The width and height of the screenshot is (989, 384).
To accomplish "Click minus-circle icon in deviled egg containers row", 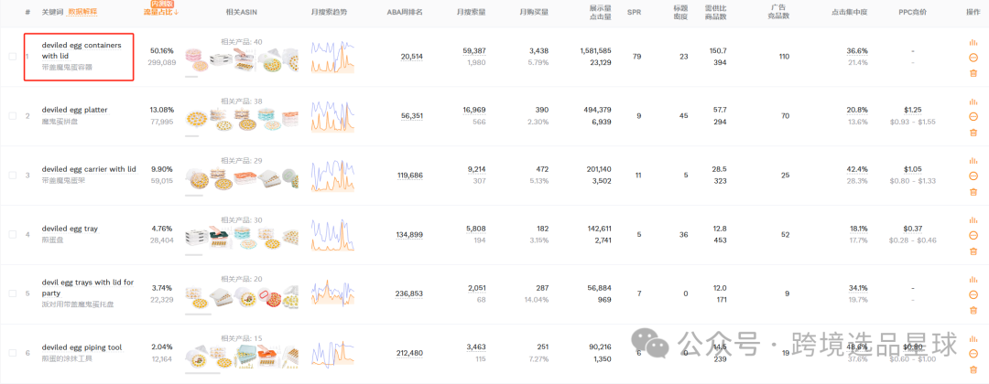I will (973, 58).
